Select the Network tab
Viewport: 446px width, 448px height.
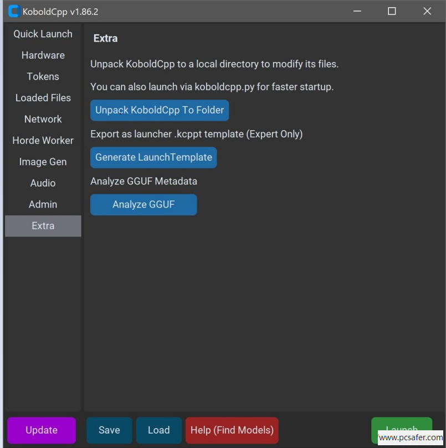pyautogui.click(x=43, y=119)
